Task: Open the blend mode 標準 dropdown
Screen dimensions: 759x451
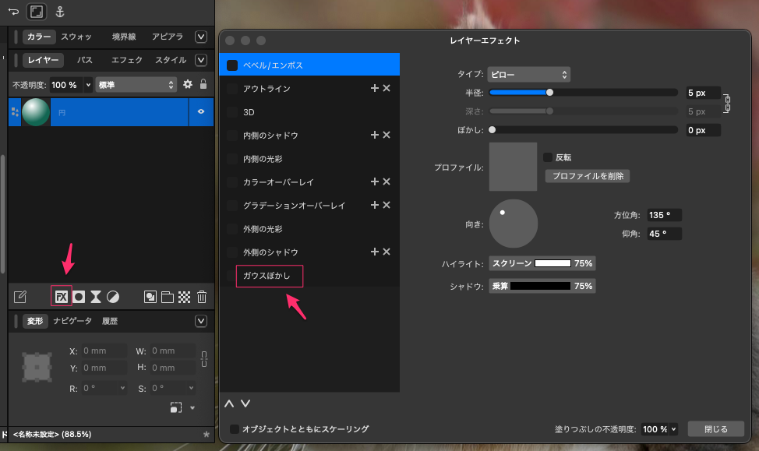Action: [x=136, y=84]
